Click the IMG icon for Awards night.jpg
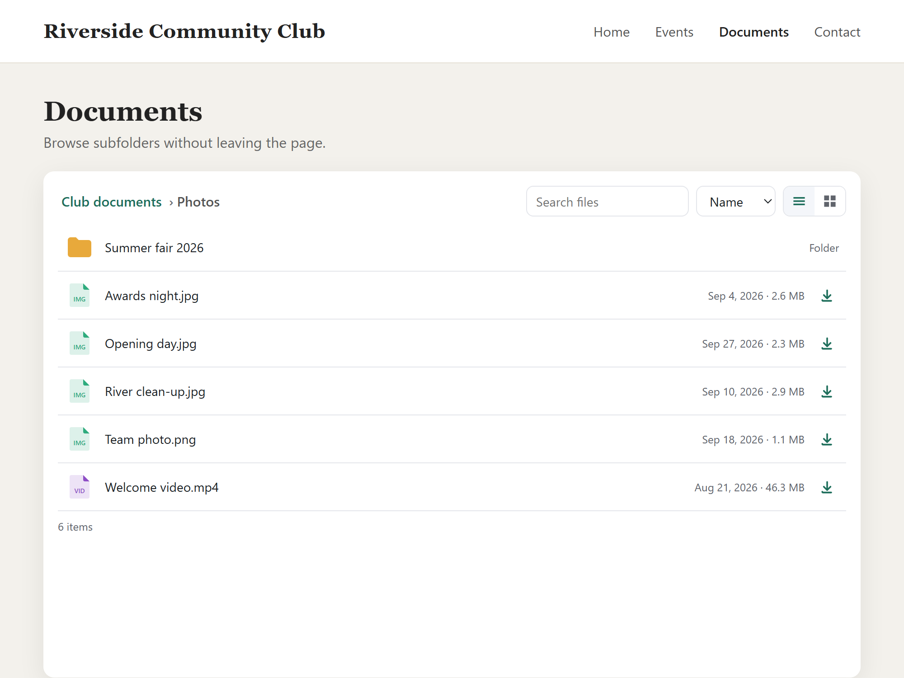 tap(80, 295)
